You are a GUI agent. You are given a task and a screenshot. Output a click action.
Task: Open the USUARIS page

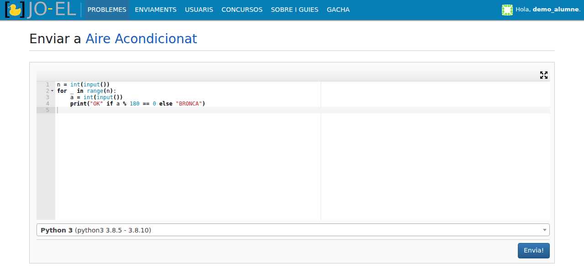(199, 10)
